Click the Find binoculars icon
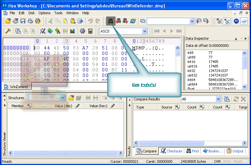Screen dimensions: 251x165 coord(111,21)
